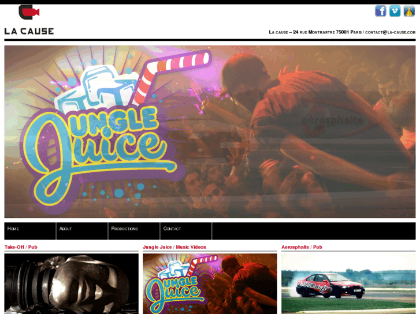The image size is (420, 314).
Task: Click the La Cause camera logo
Action: click(29, 12)
